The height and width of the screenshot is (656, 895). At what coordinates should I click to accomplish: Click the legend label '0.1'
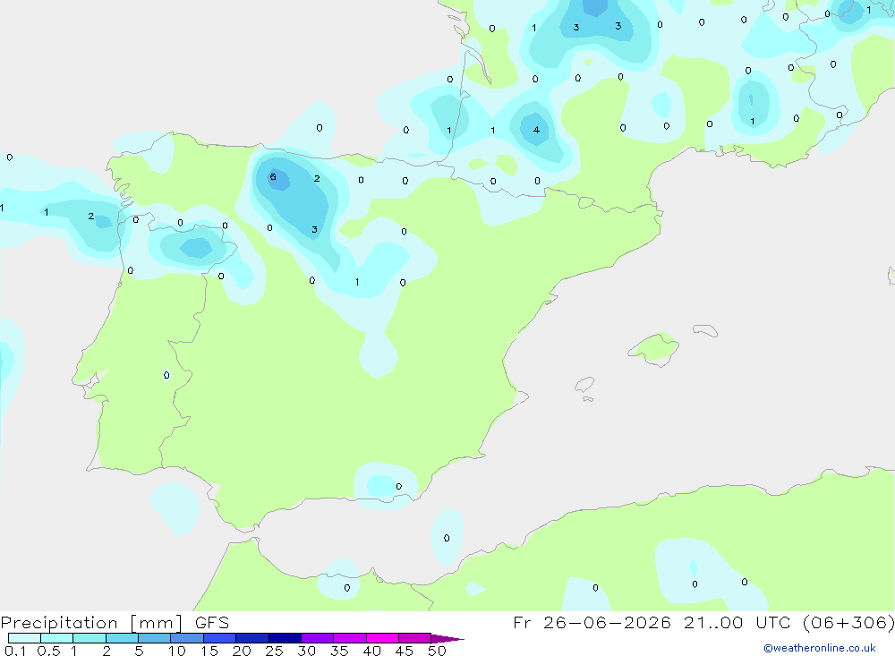[15, 651]
